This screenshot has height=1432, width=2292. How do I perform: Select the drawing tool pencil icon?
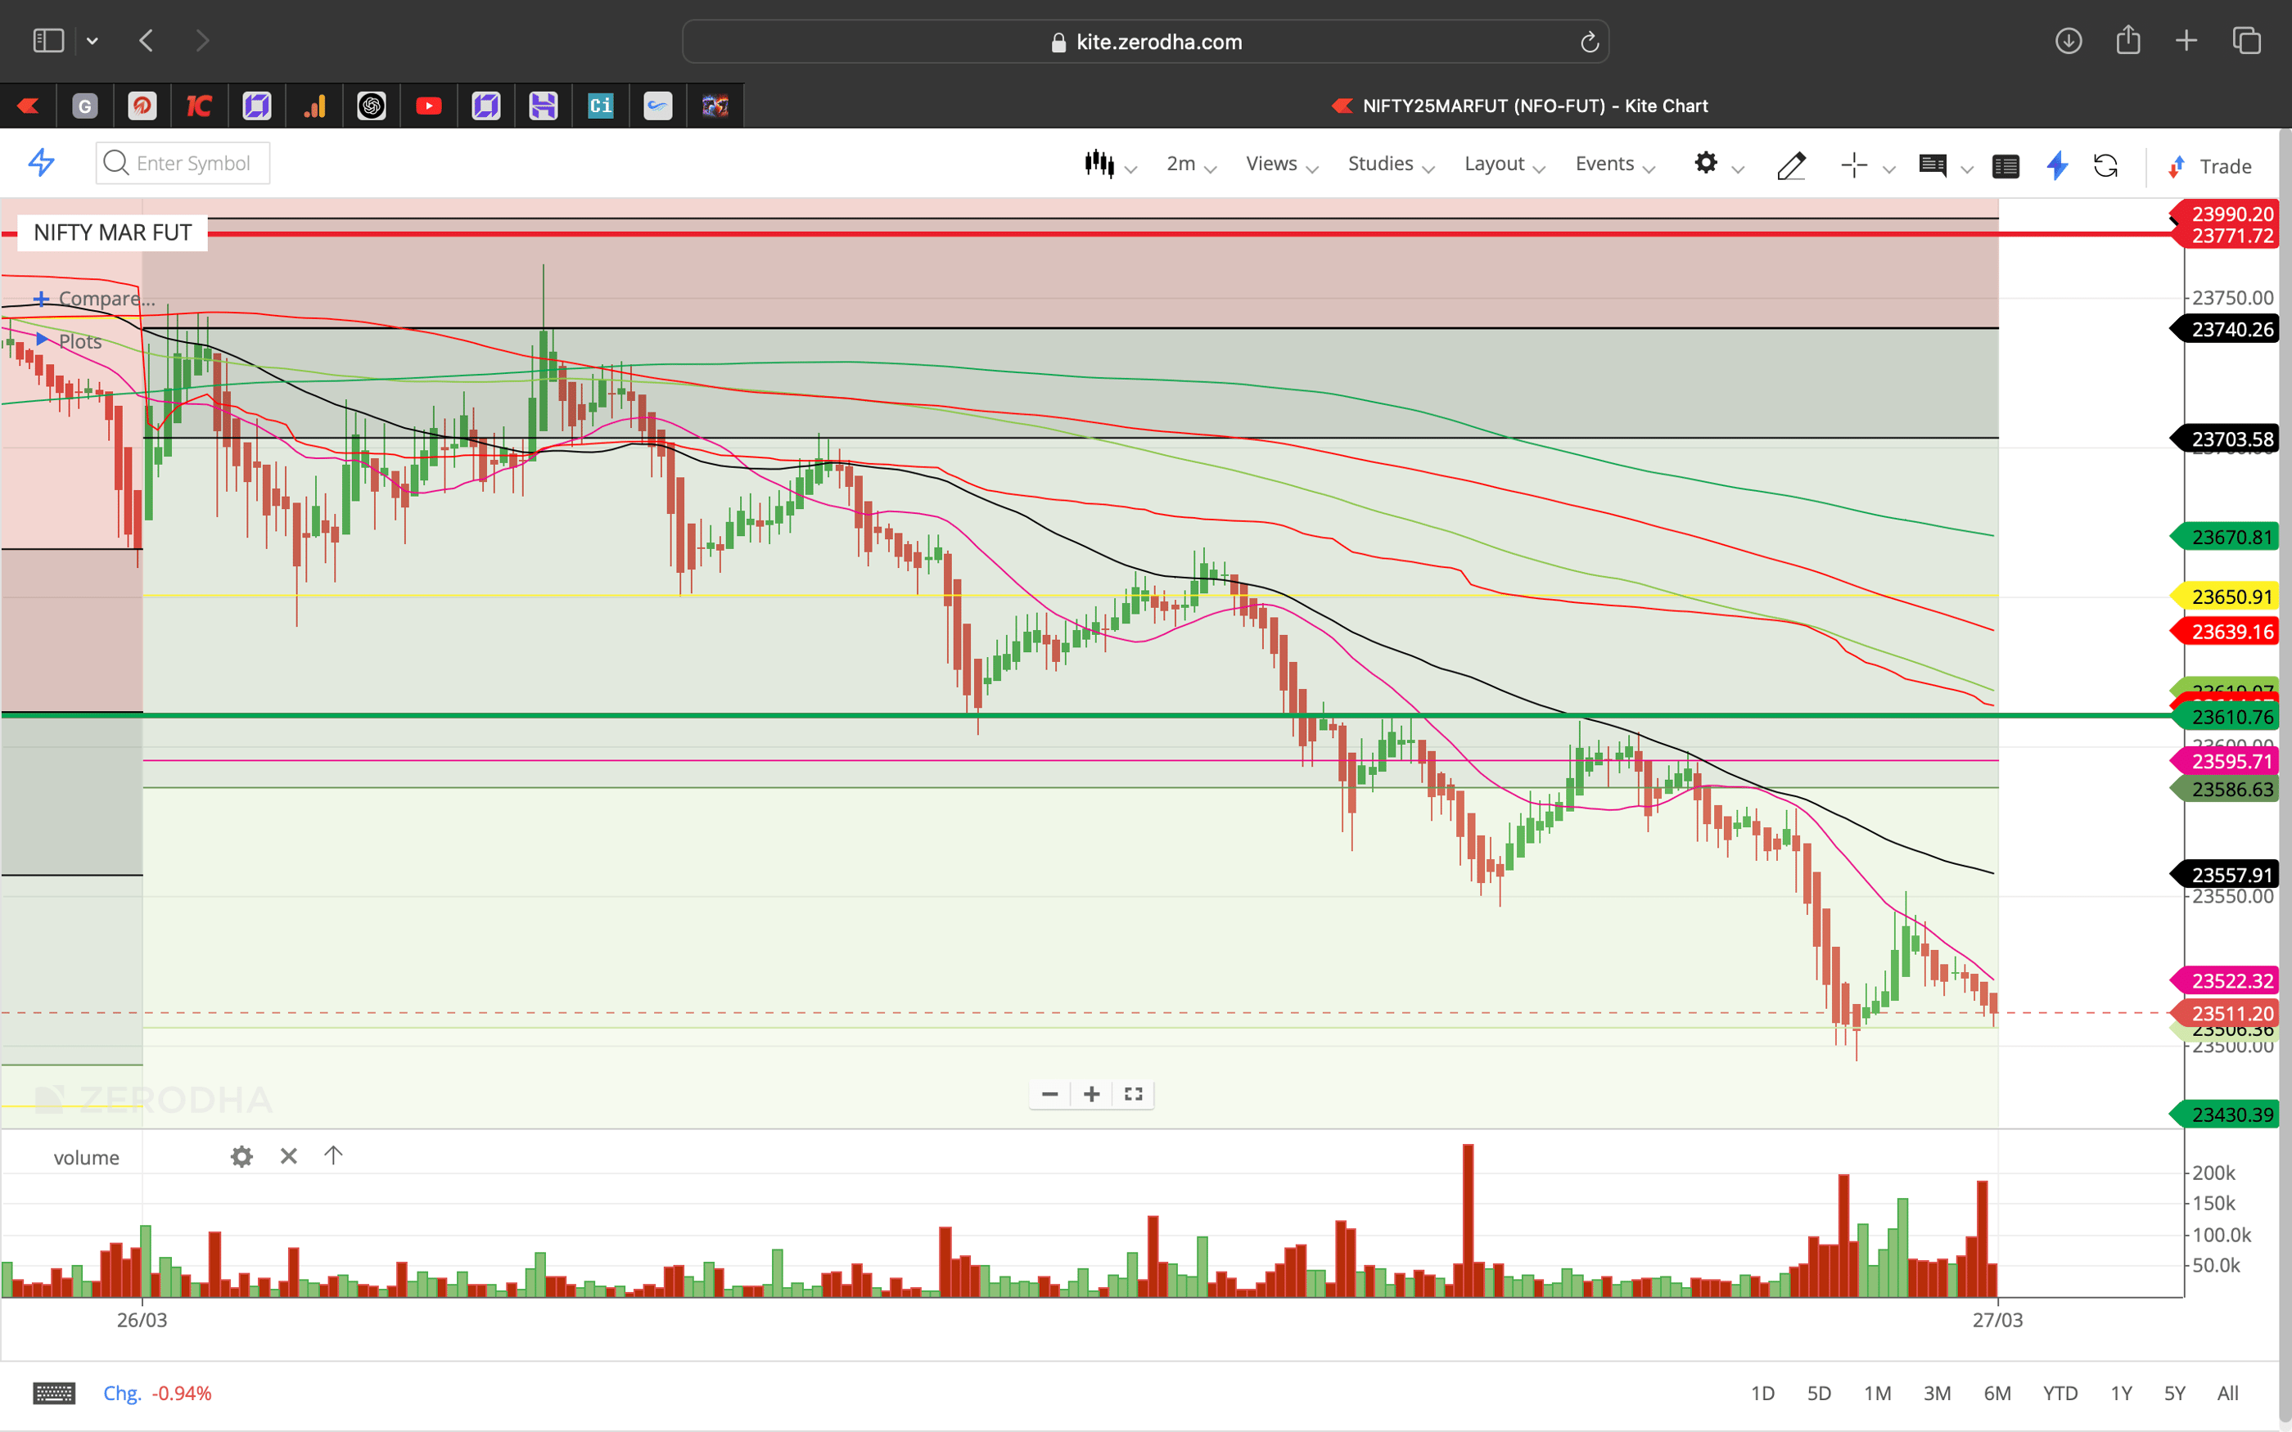coord(1791,166)
